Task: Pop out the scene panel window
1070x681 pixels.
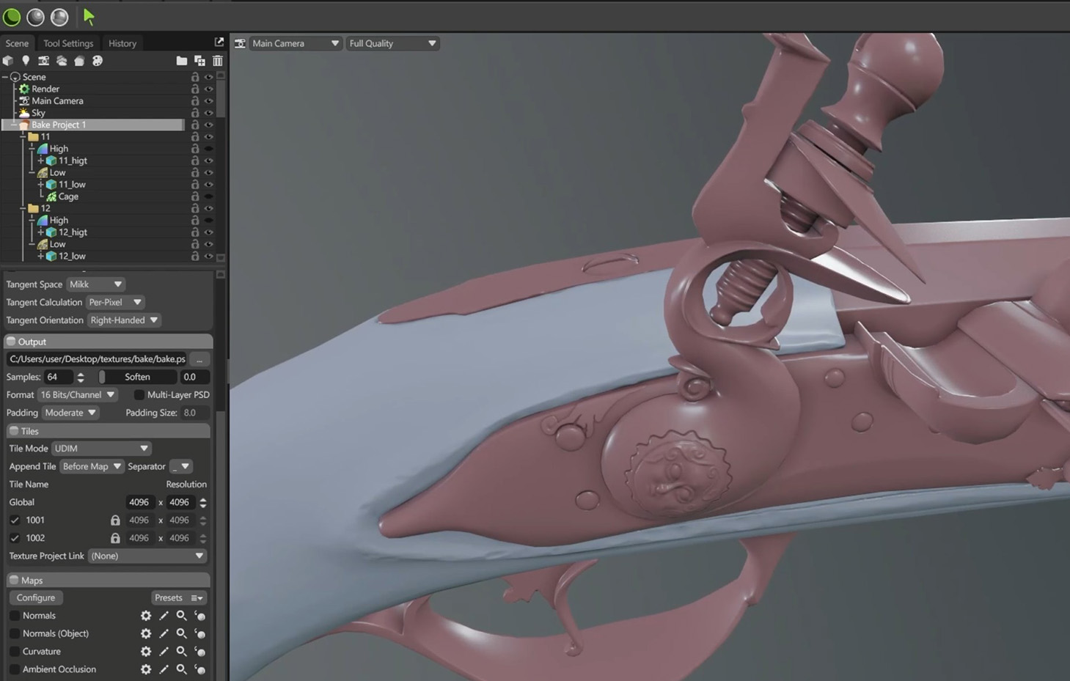Action: pyautogui.click(x=219, y=43)
